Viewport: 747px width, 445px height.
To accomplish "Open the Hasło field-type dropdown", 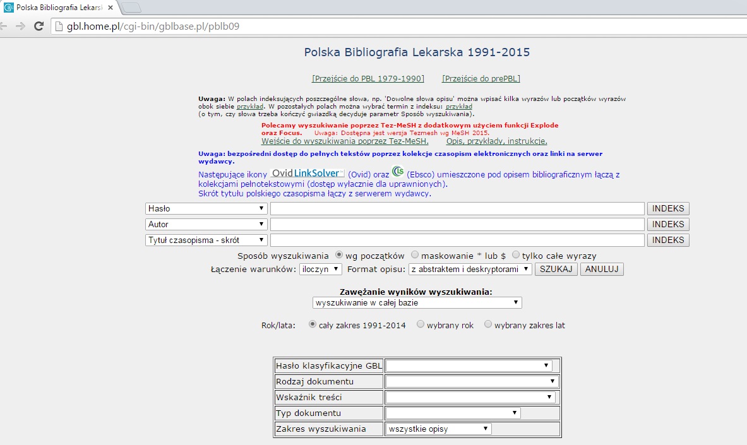I will pyautogui.click(x=206, y=209).
